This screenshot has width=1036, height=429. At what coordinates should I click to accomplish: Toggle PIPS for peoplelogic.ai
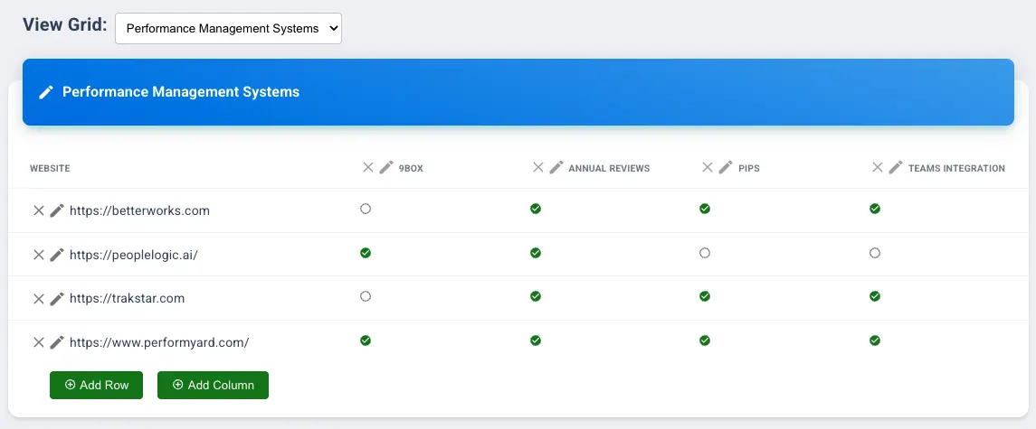[705, 253]
